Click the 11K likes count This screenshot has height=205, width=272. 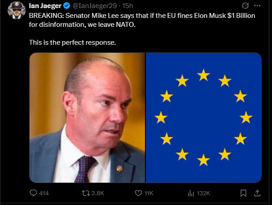[x=149, y=193]
